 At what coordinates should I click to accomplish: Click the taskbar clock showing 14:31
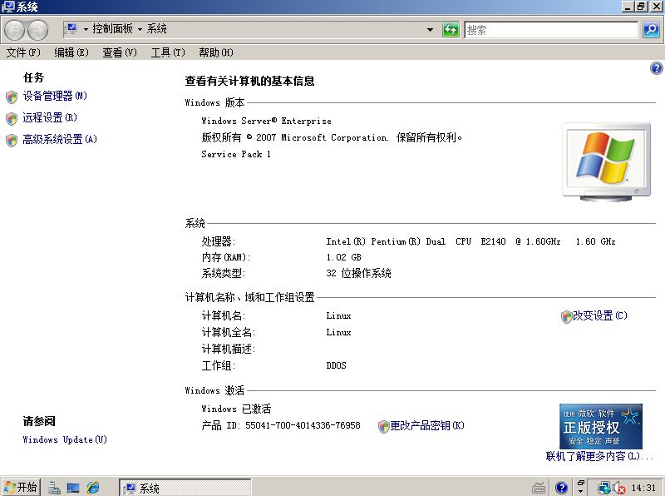click(x=643, y=488)
